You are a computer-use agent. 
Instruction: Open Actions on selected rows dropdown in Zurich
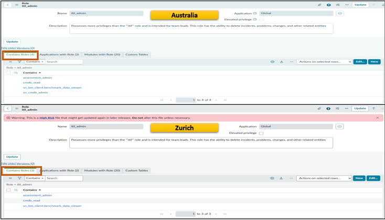coord(324,178)
